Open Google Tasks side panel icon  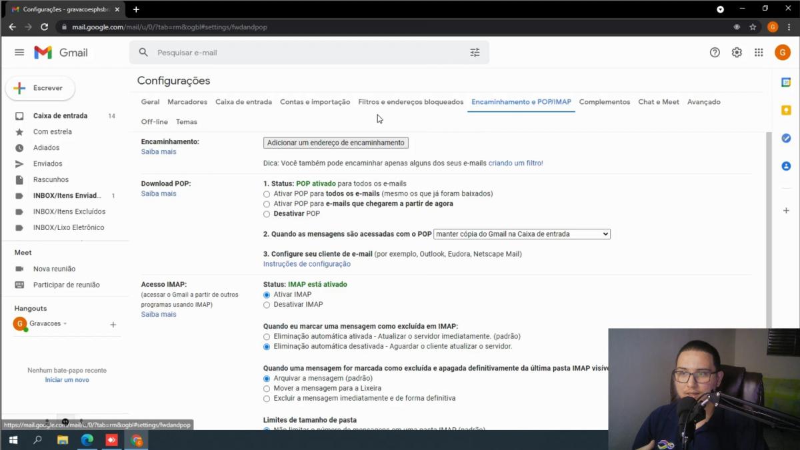click(x=786, y=138)
